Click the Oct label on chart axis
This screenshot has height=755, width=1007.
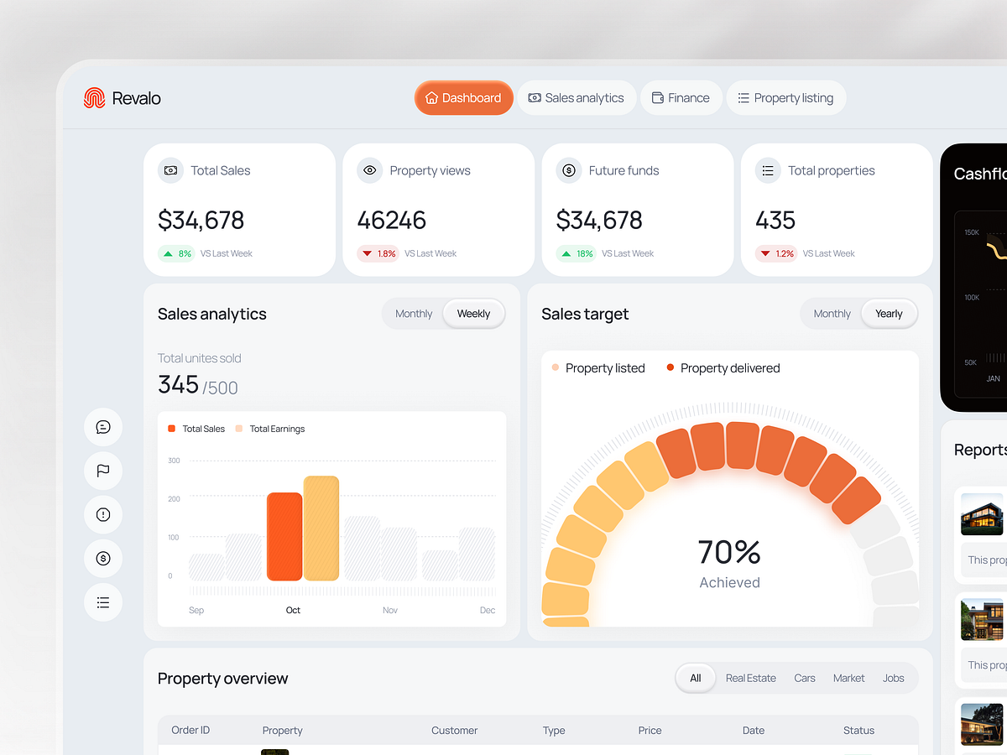pos(293,610)
